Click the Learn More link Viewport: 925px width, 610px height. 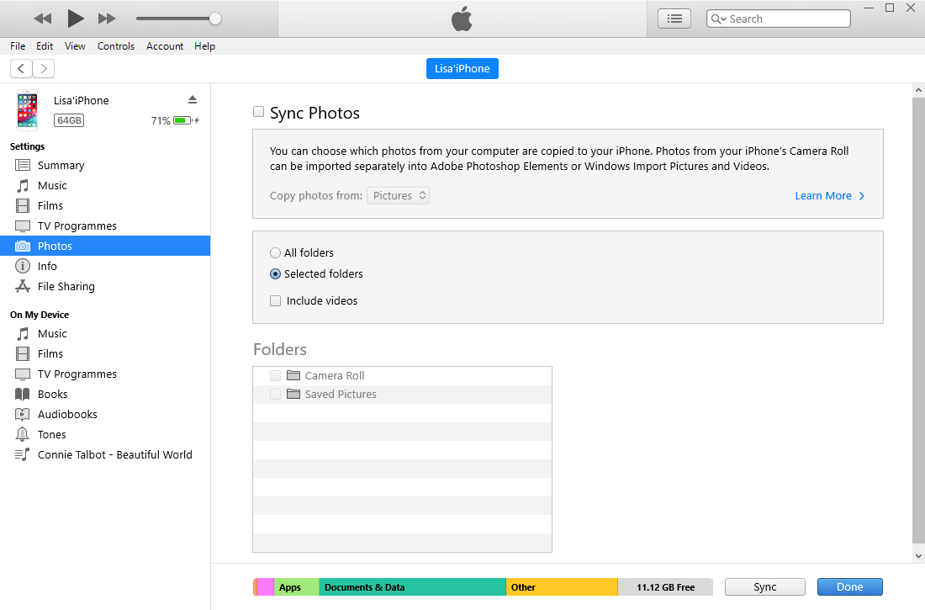pos(829,196)
